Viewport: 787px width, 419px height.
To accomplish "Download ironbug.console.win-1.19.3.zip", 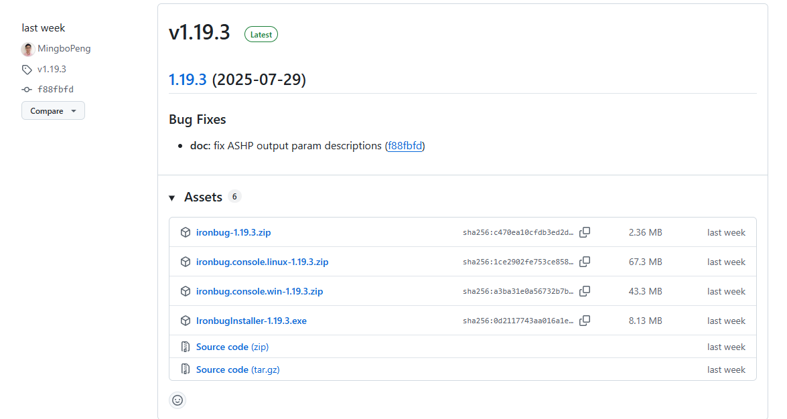I will [x=259, y=292].
